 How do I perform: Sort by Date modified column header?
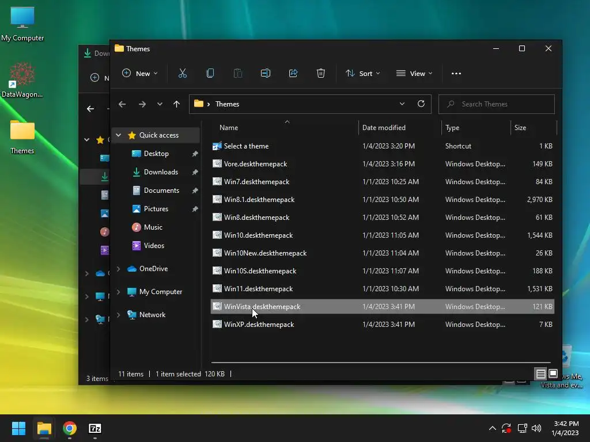[400, 127]
